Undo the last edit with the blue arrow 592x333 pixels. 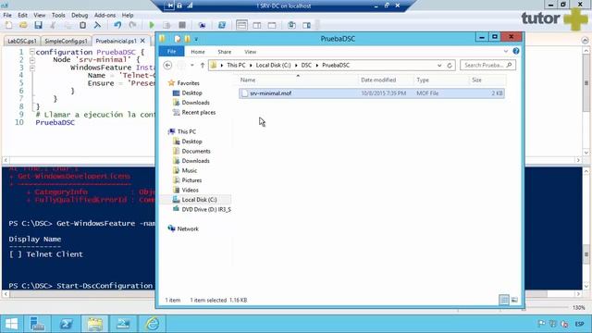[x=117, y=25]
